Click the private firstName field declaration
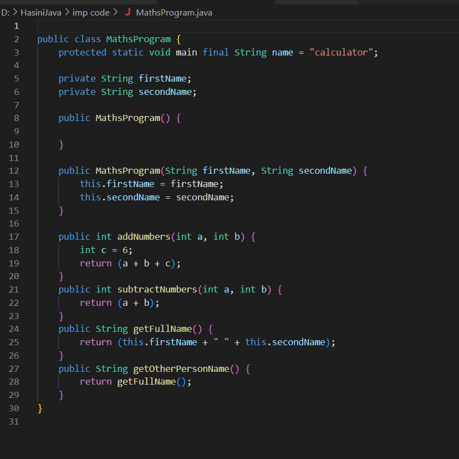This screenshot has width=459, height=459. (x=125, y=79)
